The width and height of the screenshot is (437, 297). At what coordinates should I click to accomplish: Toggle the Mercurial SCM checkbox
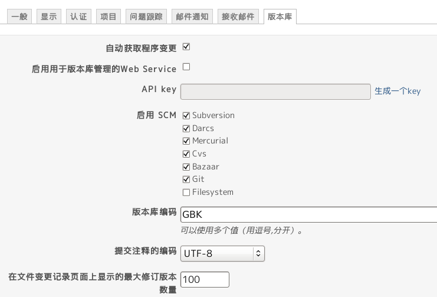click(186, 141)
